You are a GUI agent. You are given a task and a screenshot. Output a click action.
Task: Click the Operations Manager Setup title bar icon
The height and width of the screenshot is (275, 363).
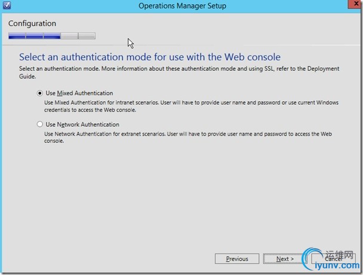(7, 5)
